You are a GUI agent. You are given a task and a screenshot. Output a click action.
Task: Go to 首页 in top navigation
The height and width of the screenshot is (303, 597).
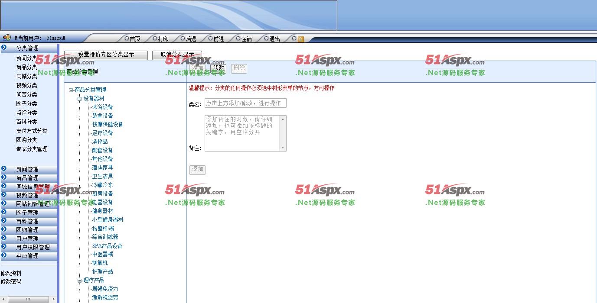pos(135,39)
